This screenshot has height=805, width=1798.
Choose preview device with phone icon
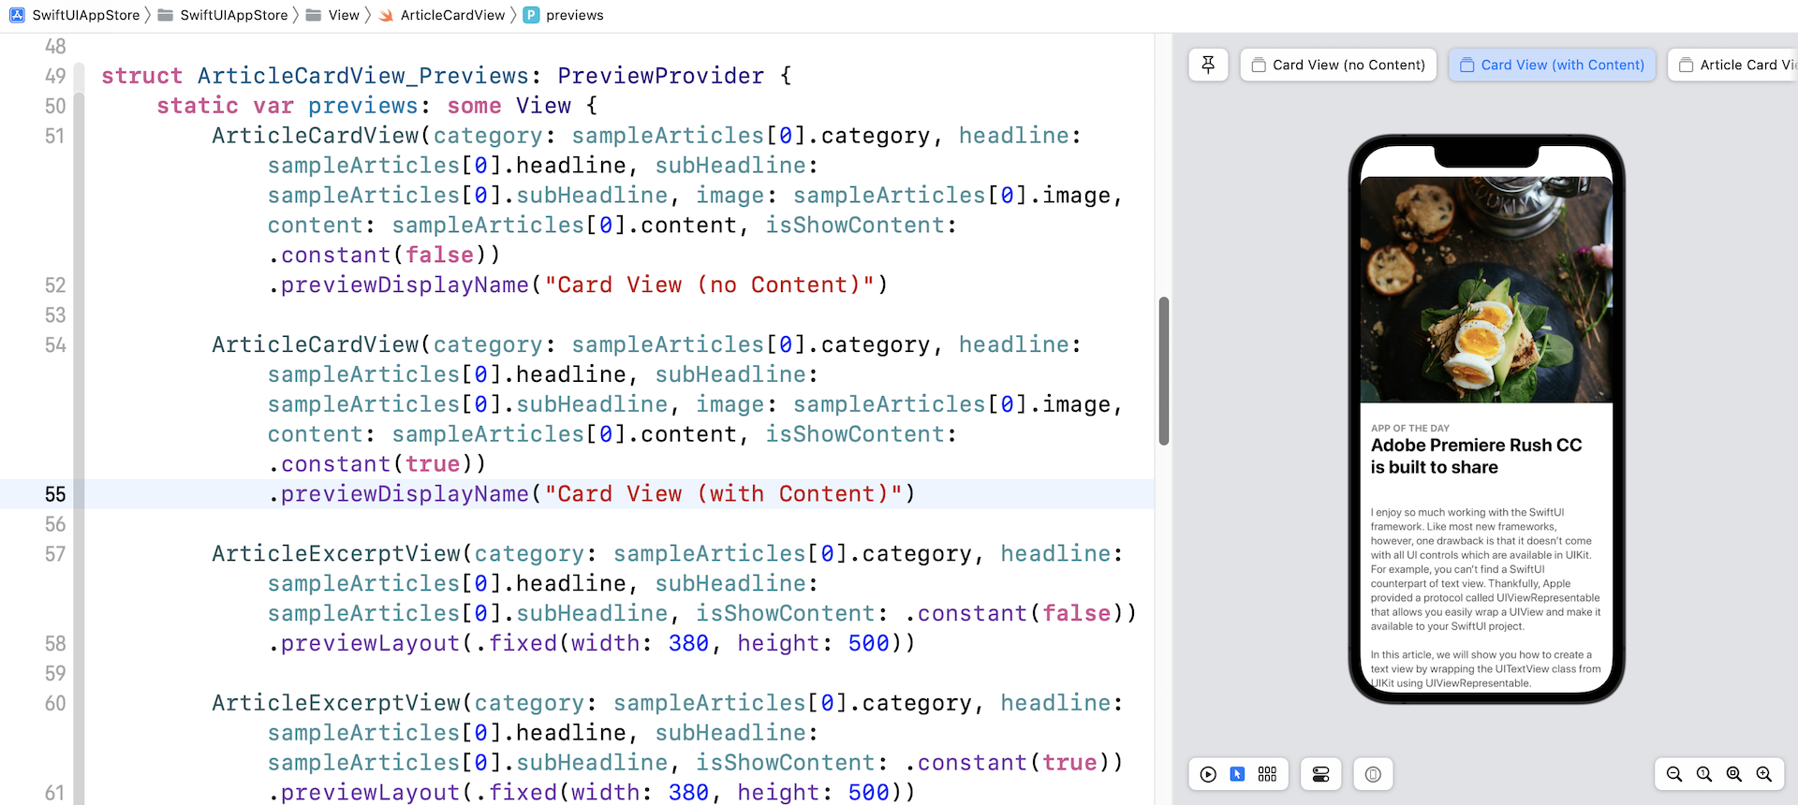pos(1373,774)
